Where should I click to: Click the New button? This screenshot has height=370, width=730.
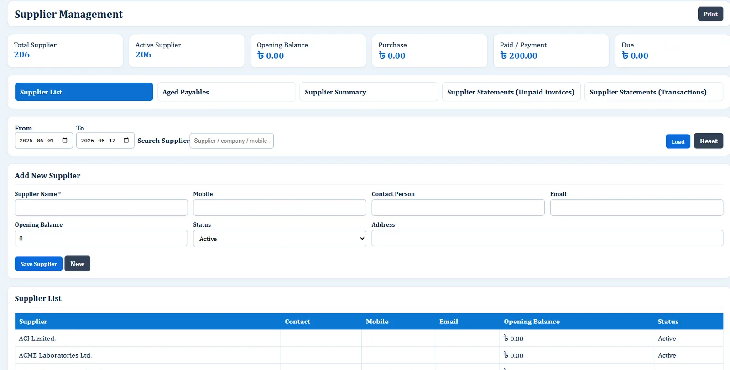pos(77,263)
